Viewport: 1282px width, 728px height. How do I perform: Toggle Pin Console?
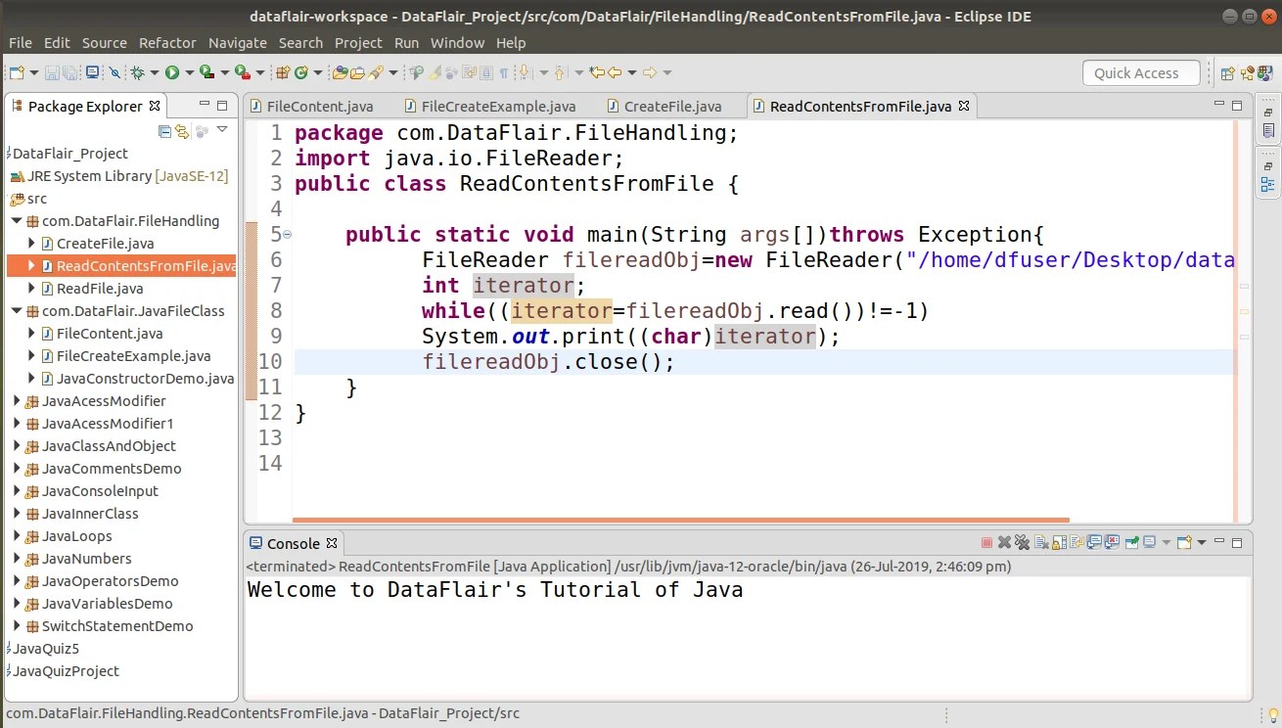[1132, 543]
